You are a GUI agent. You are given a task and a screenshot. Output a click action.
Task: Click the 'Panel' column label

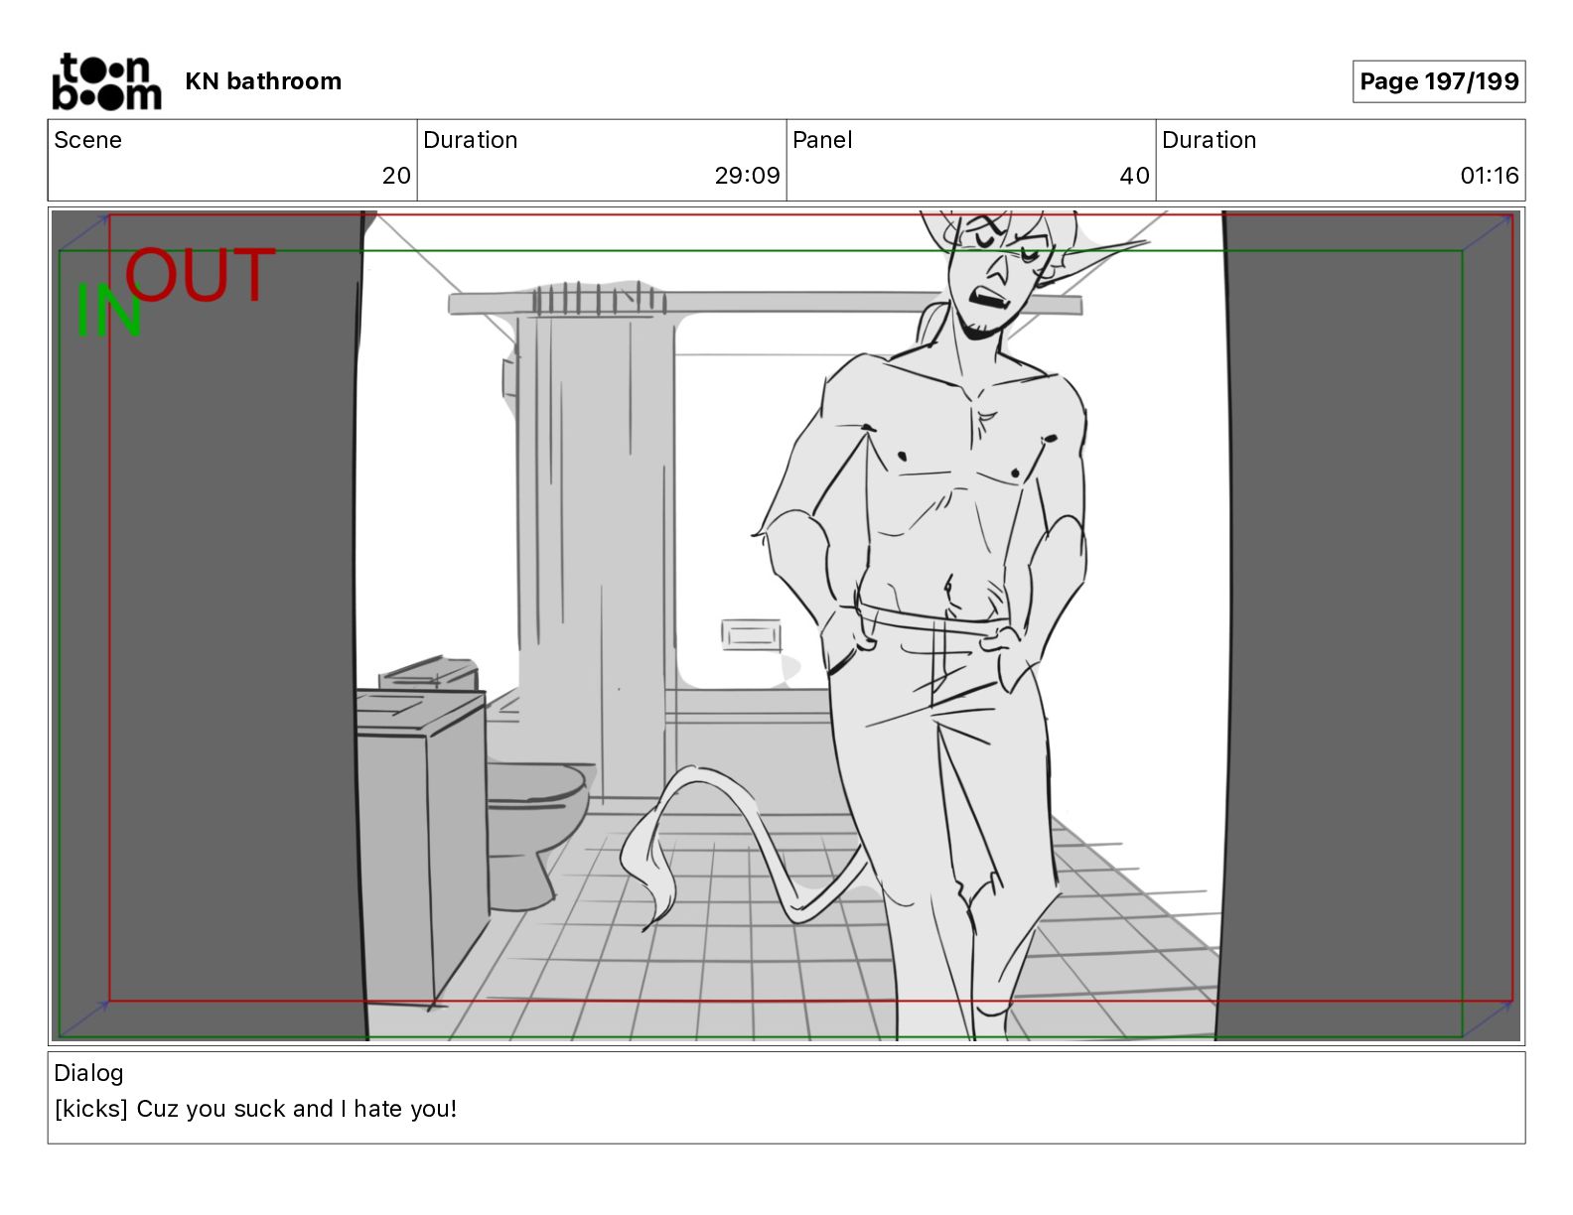[822, 140]
